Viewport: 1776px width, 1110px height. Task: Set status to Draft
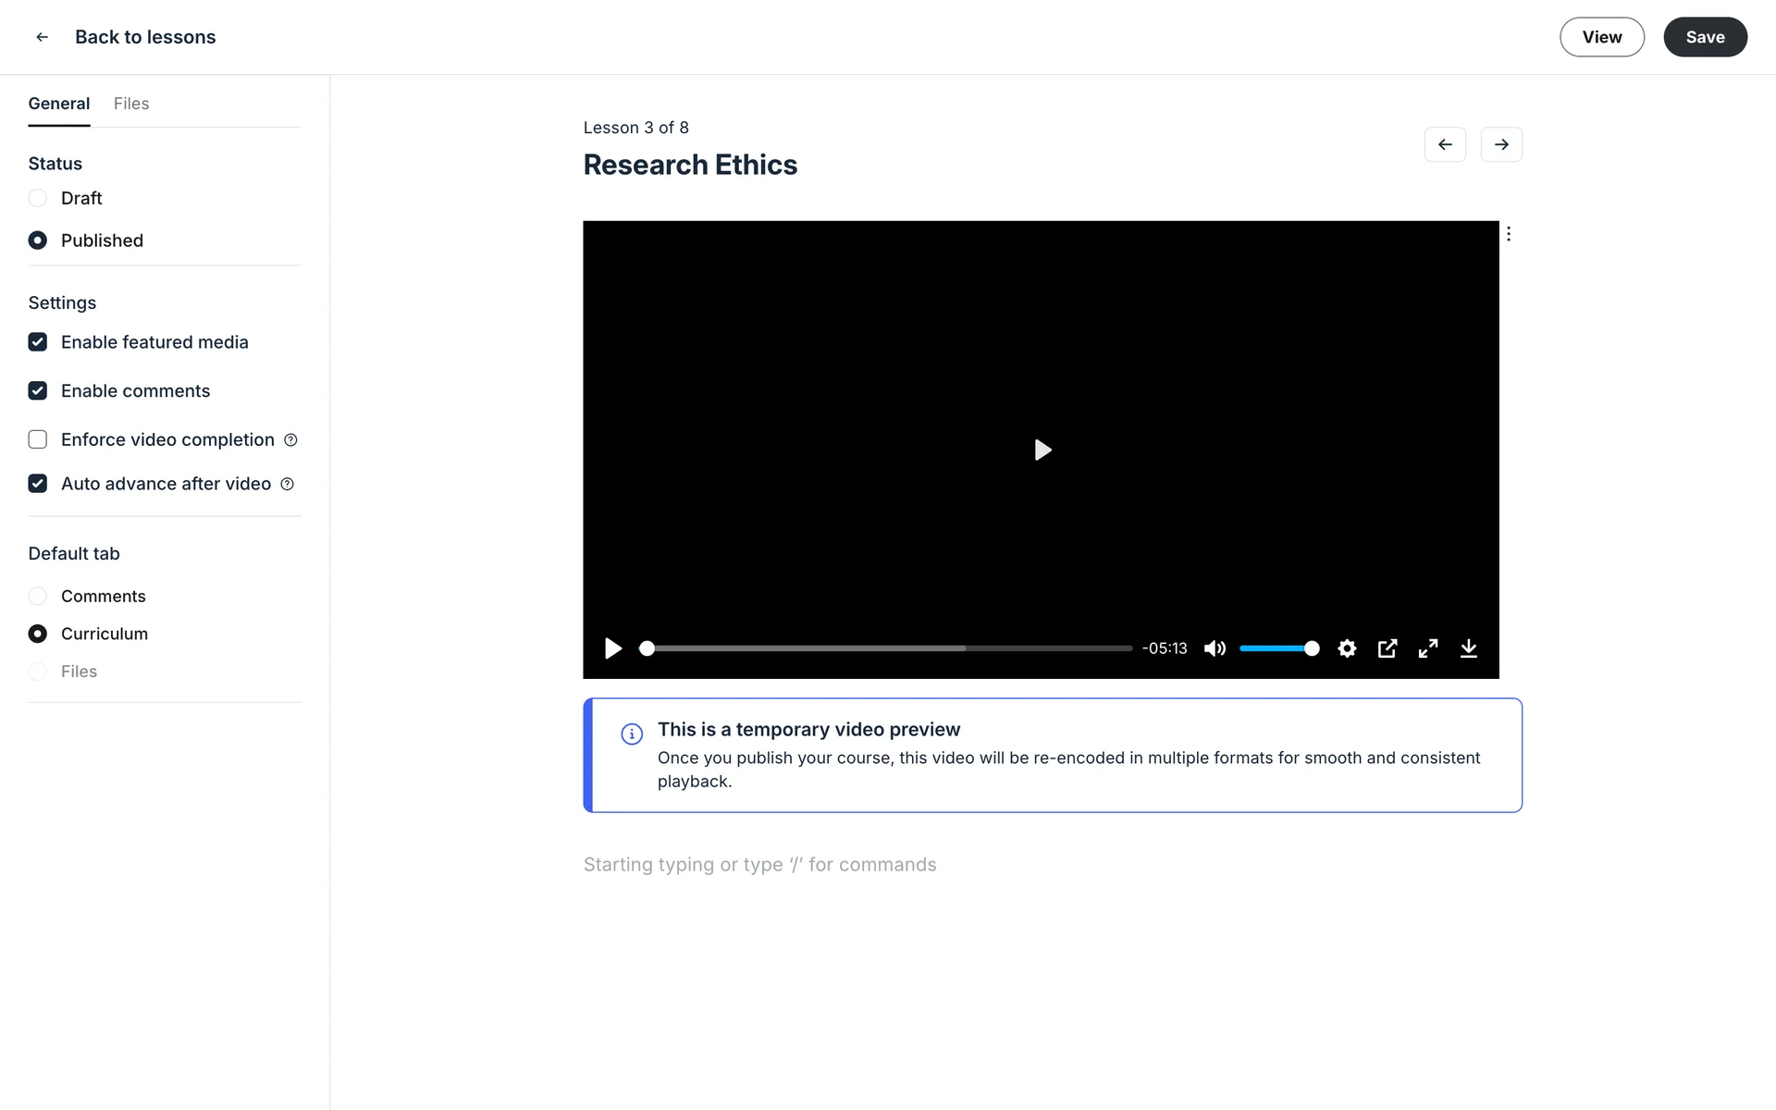tap(38, 198)
